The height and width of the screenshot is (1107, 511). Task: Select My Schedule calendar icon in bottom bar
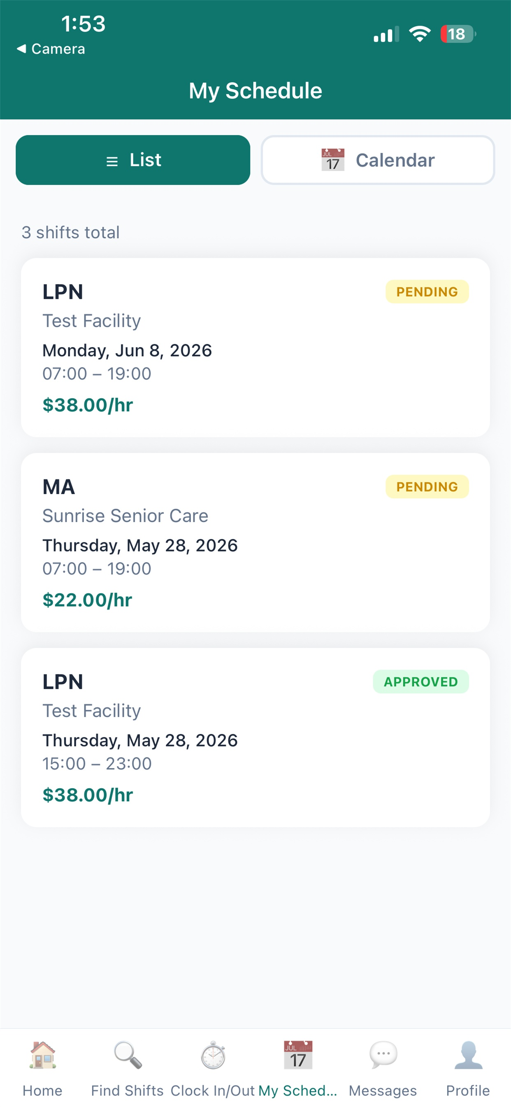tap(298, 1055)
